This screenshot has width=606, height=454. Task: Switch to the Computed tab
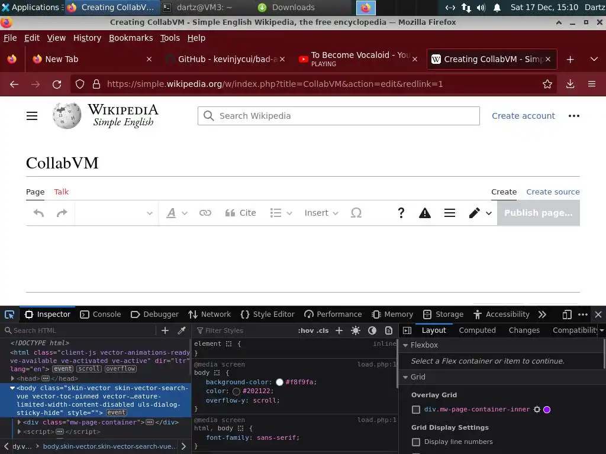(478, 330)
